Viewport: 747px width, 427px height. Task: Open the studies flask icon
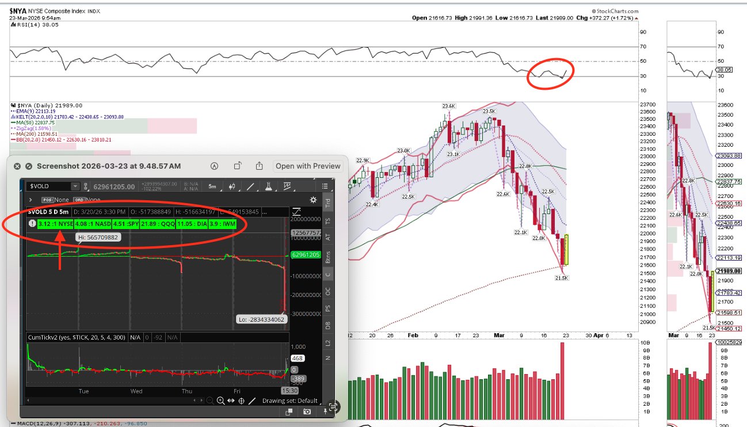(268, 186)
